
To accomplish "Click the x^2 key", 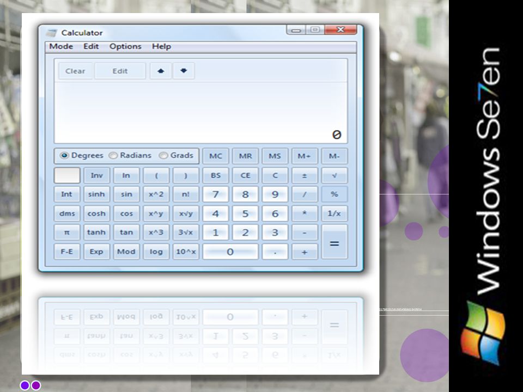I will (156, 194).
